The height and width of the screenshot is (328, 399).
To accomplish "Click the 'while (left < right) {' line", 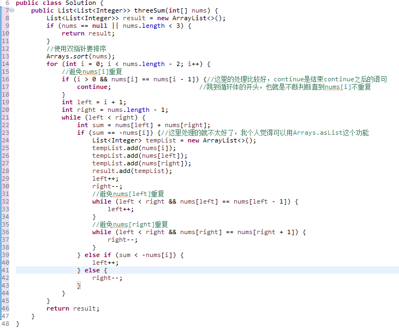I will click(x=103, y=117).
